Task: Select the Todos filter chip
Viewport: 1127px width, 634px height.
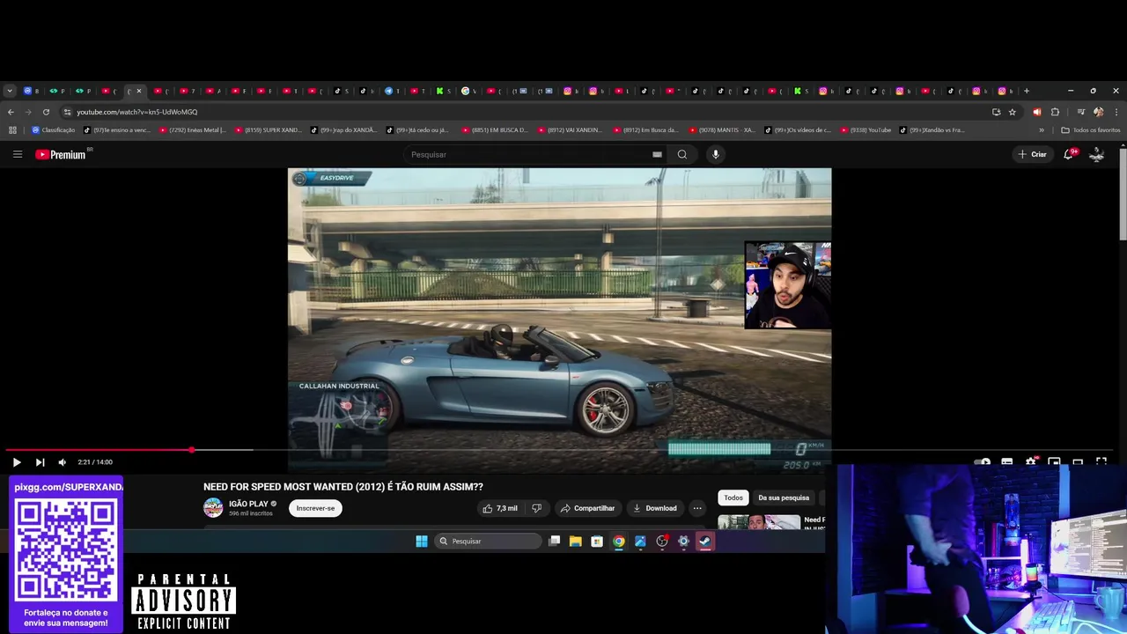Action: pyautogui.click(x=733, y=498)
